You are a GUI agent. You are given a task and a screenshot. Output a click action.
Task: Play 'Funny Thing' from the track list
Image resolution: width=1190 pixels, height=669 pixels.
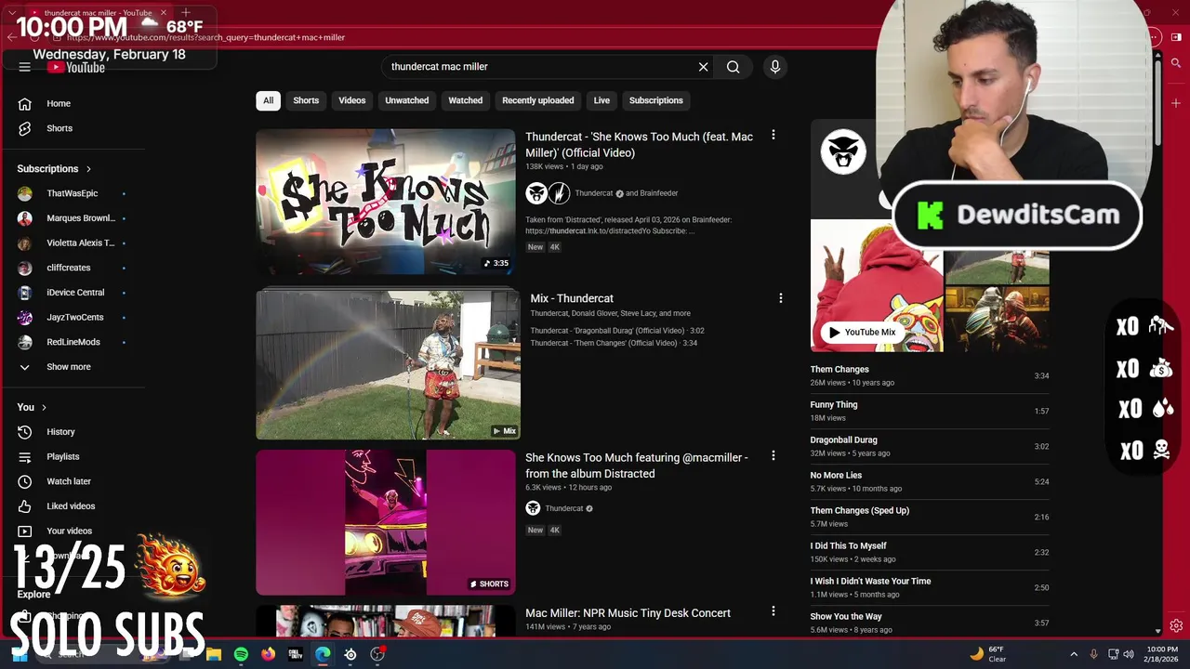(930, 412)
